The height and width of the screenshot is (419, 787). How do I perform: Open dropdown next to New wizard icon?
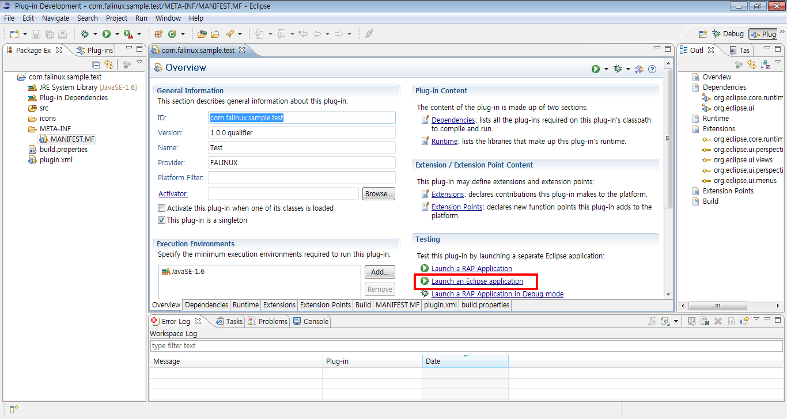25,34
